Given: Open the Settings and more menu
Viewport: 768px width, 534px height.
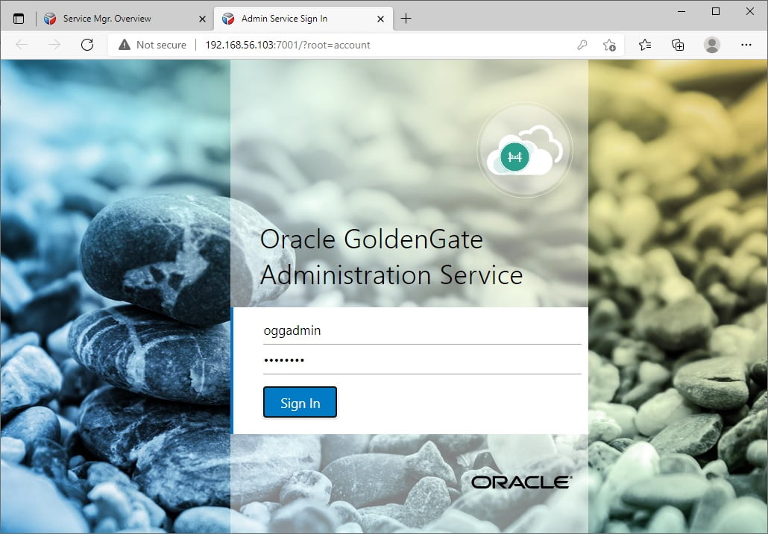Looking at the screenshot, I should click(x=746, y=45).
